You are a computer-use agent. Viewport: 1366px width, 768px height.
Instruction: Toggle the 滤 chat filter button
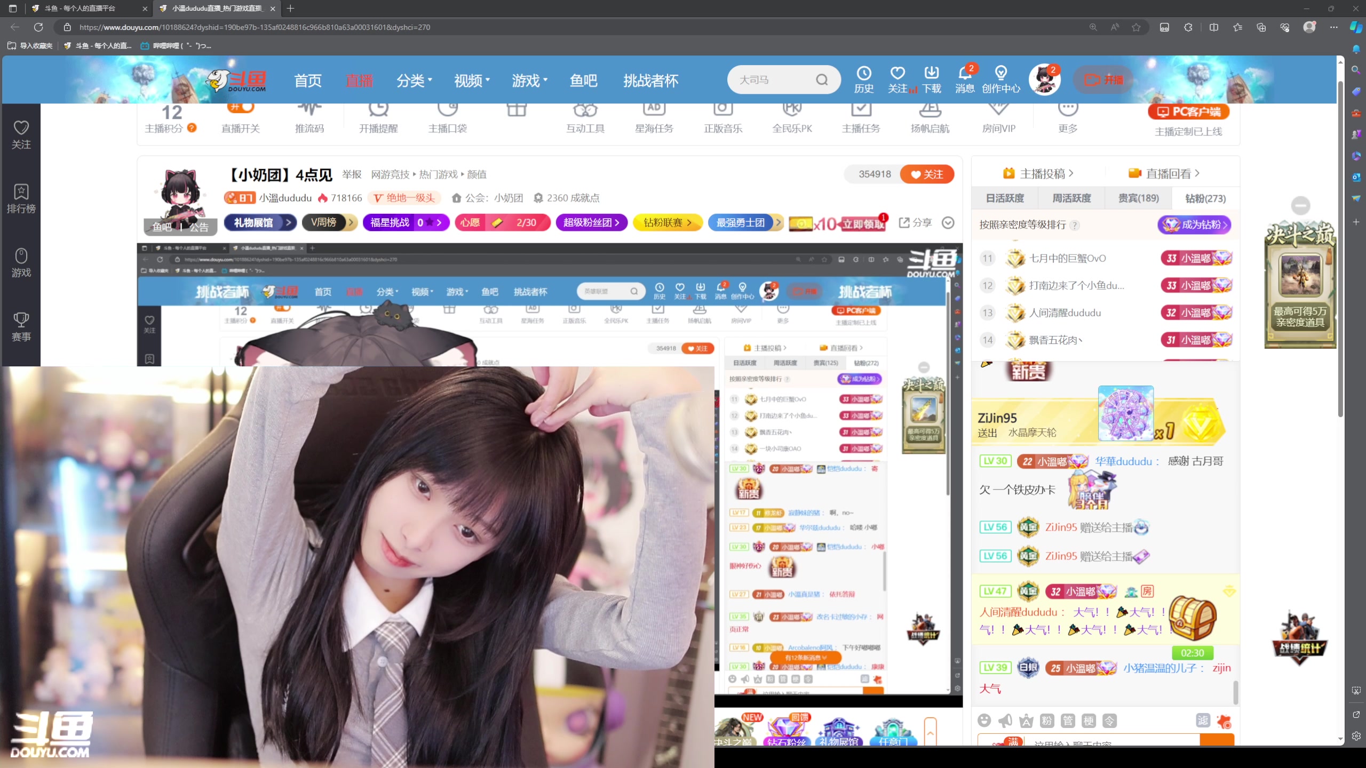coord(1203,721)
